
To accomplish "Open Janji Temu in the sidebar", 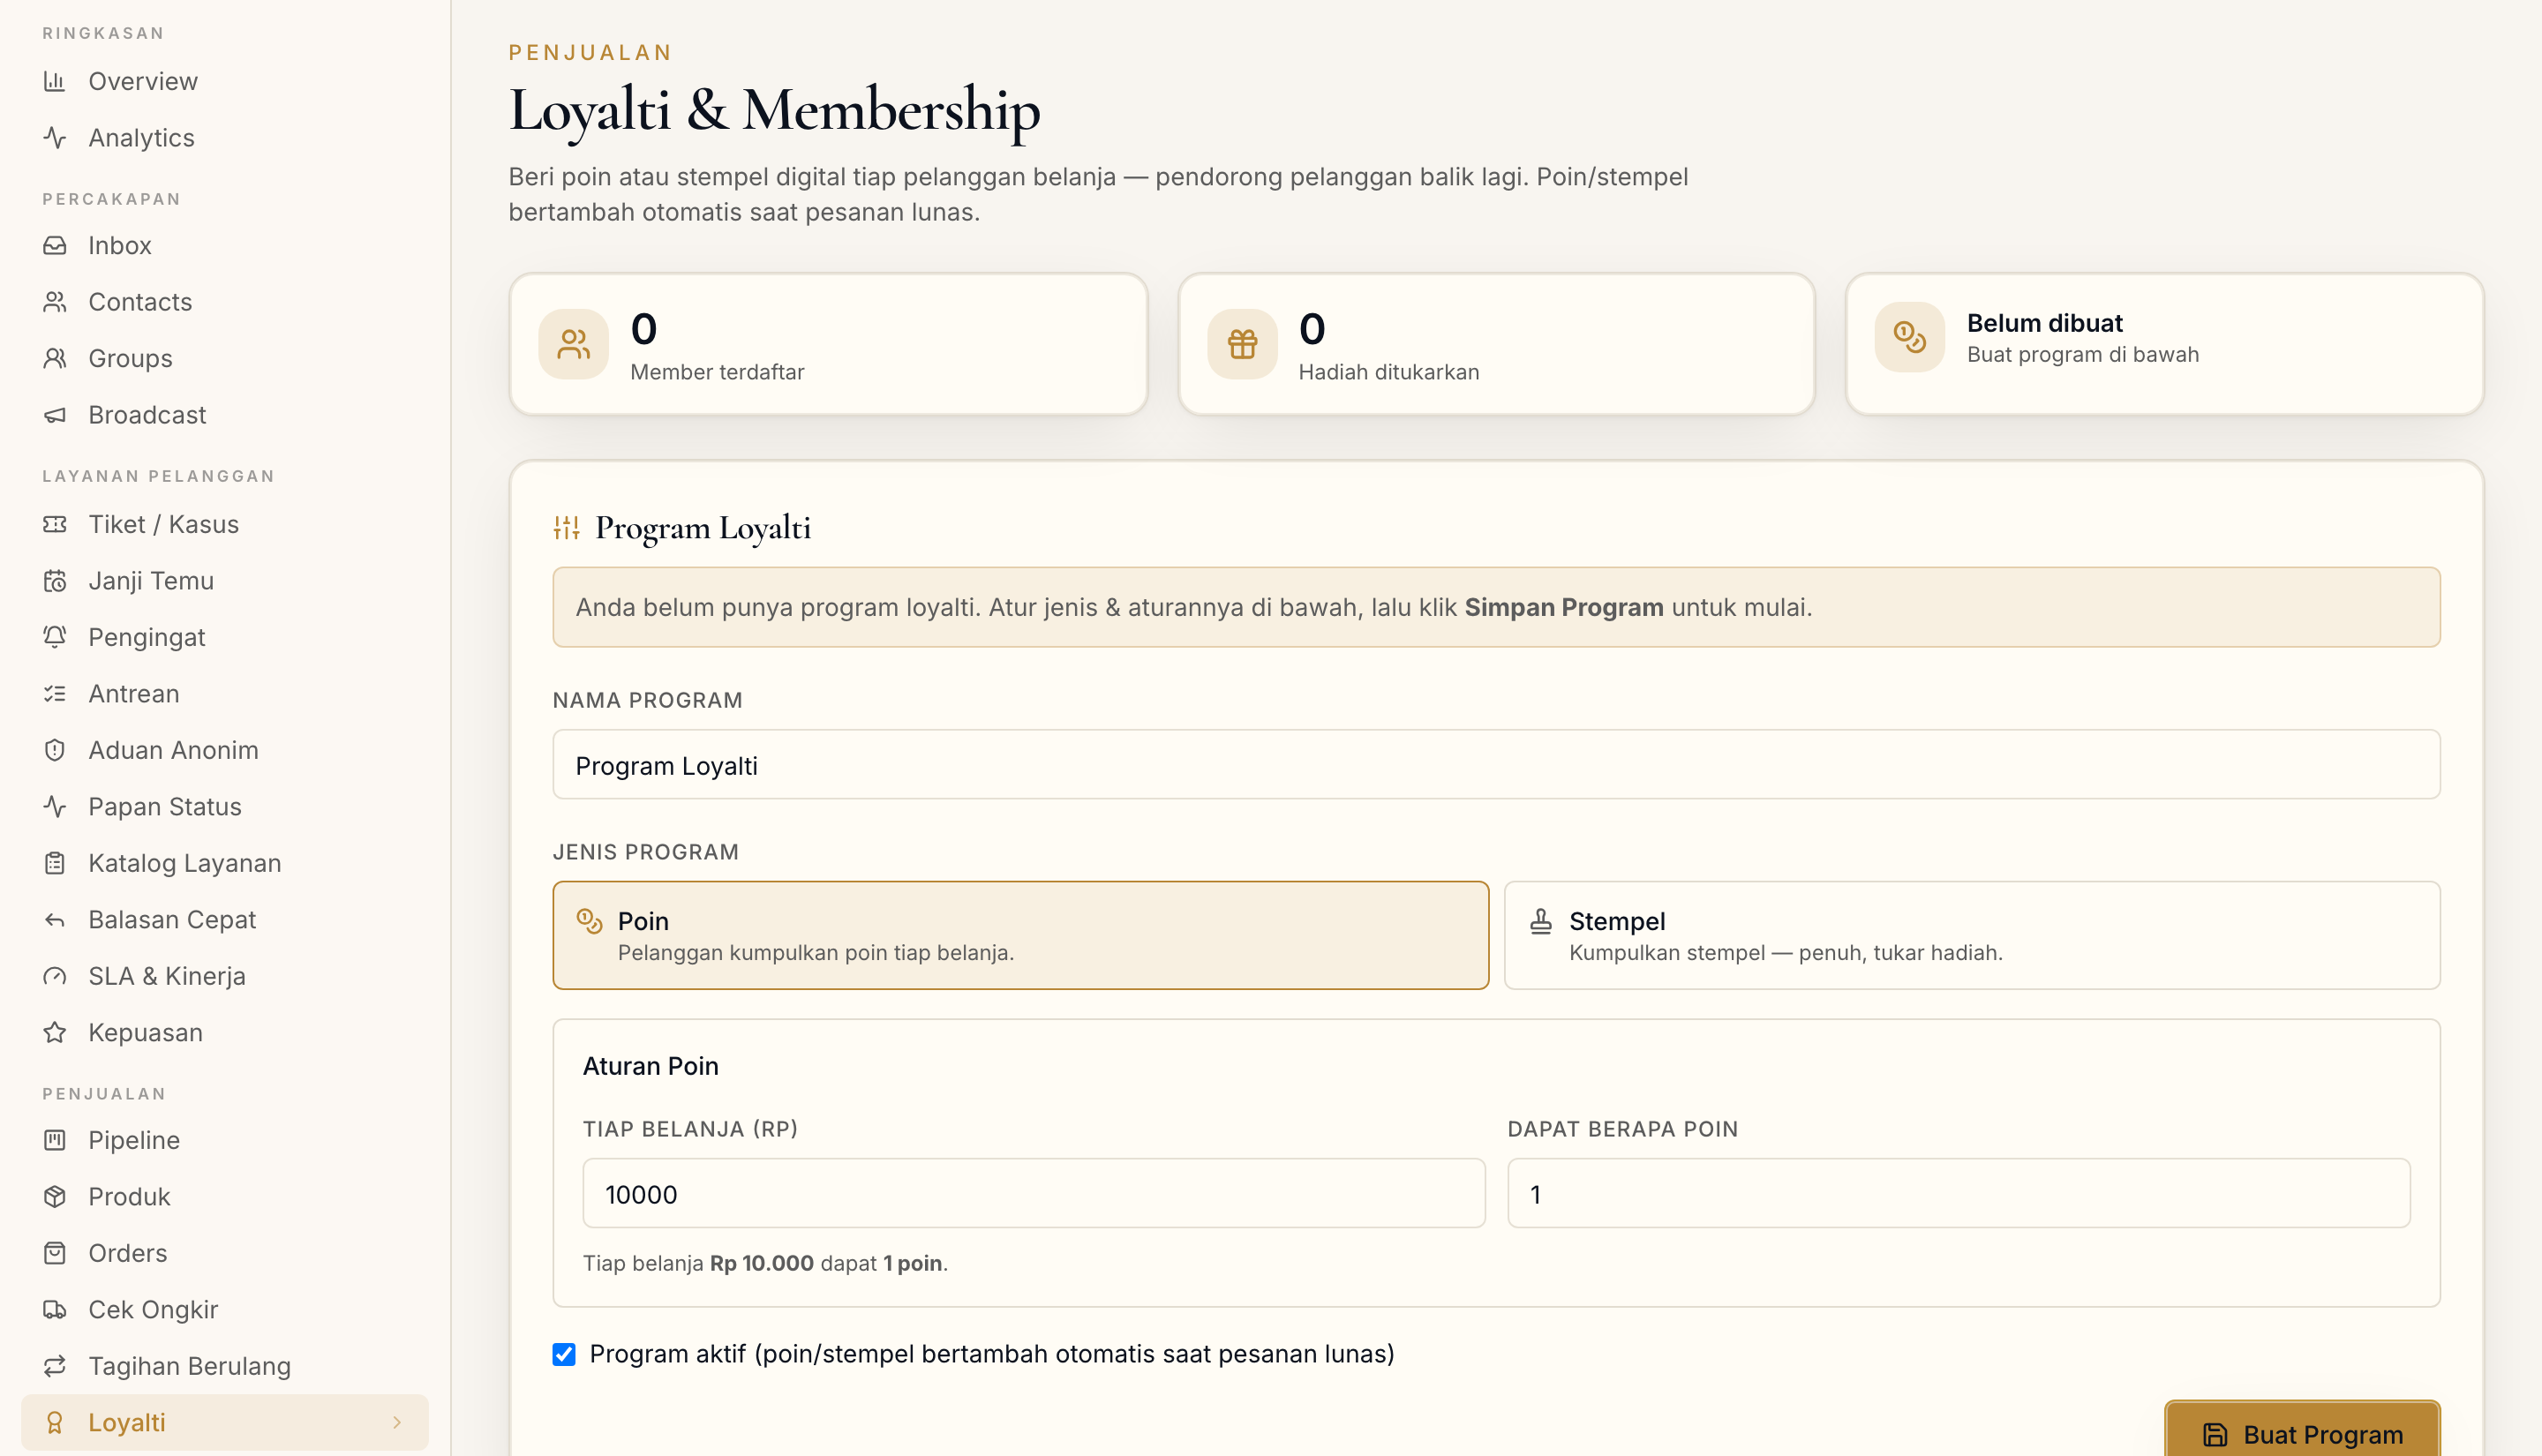I will [x=225, y=581].
